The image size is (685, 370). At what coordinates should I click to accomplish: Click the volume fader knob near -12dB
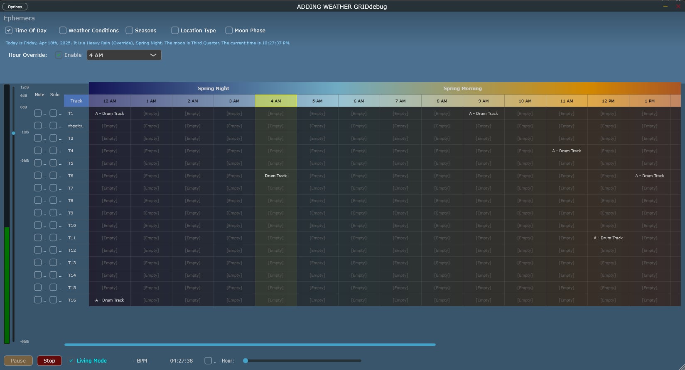tap(13, 133)
